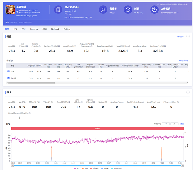Open the Battery tab
The height and width of the screenshot is (170, 193).
tap(67, 29)
